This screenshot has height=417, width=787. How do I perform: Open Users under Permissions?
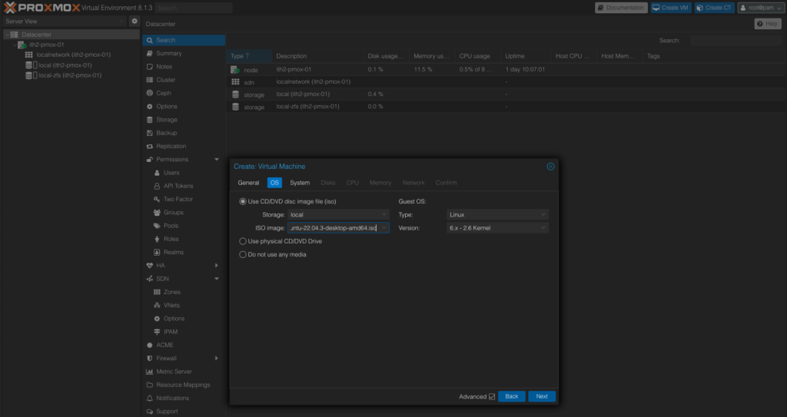[x=184, y=173]
